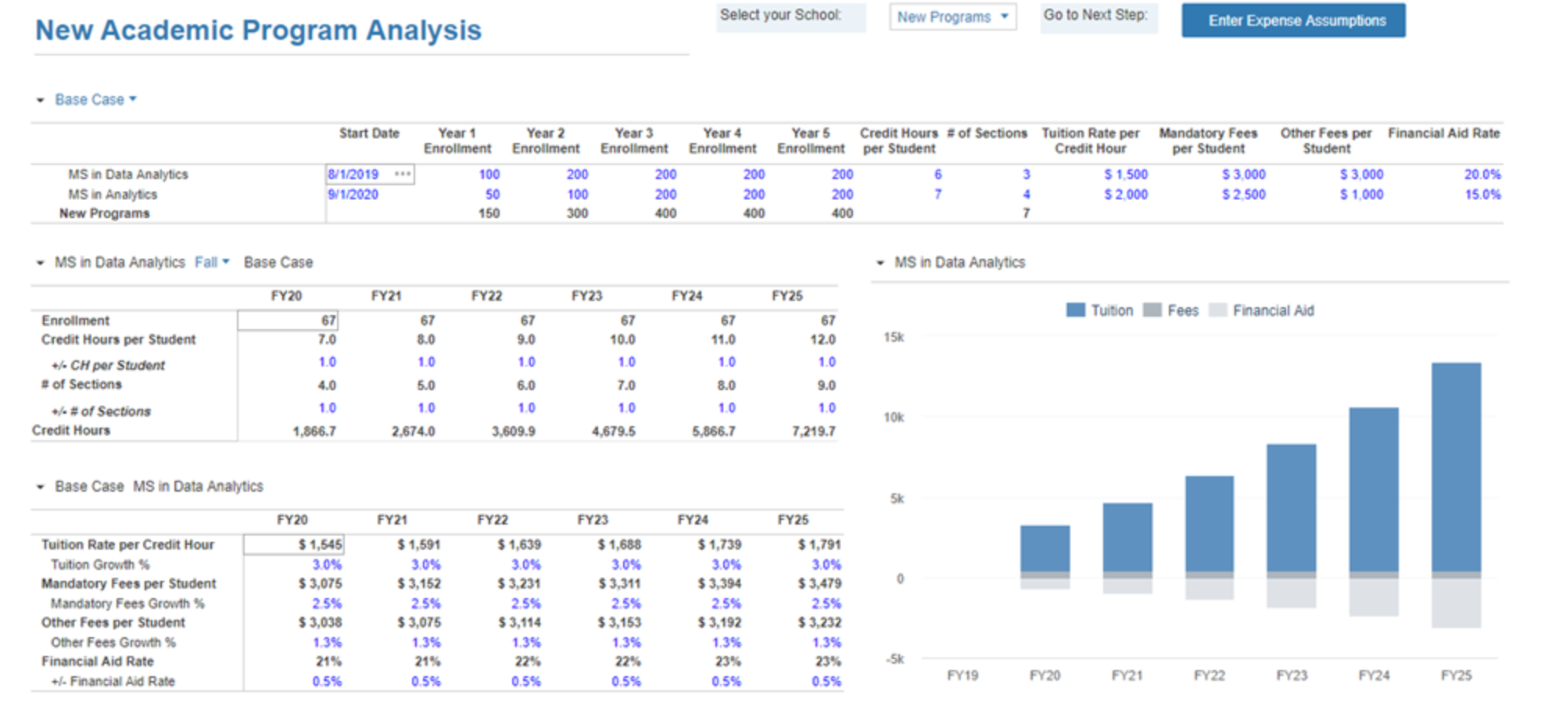
Task: Click the # of Sections column header
Action: (987, 134)
